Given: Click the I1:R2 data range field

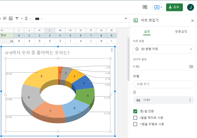Looking at the screenshot, I should [x=161, y=66].
